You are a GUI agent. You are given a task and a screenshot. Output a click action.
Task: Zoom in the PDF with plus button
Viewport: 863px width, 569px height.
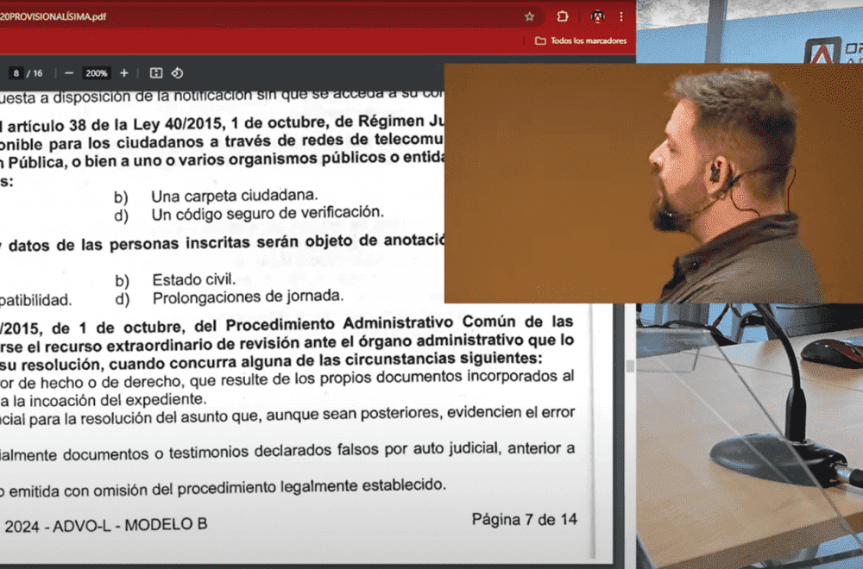coord(124,73)
